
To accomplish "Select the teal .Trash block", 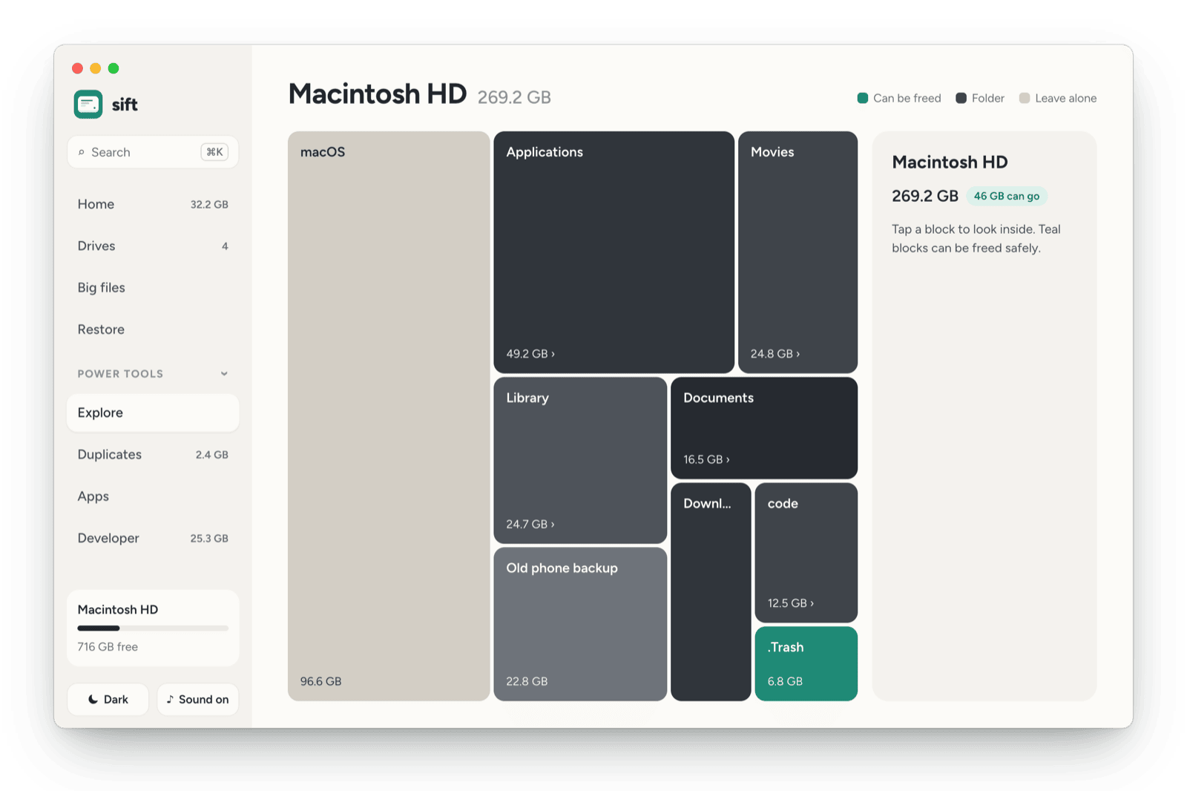I will pyautogui.click(x=806, y=663).
